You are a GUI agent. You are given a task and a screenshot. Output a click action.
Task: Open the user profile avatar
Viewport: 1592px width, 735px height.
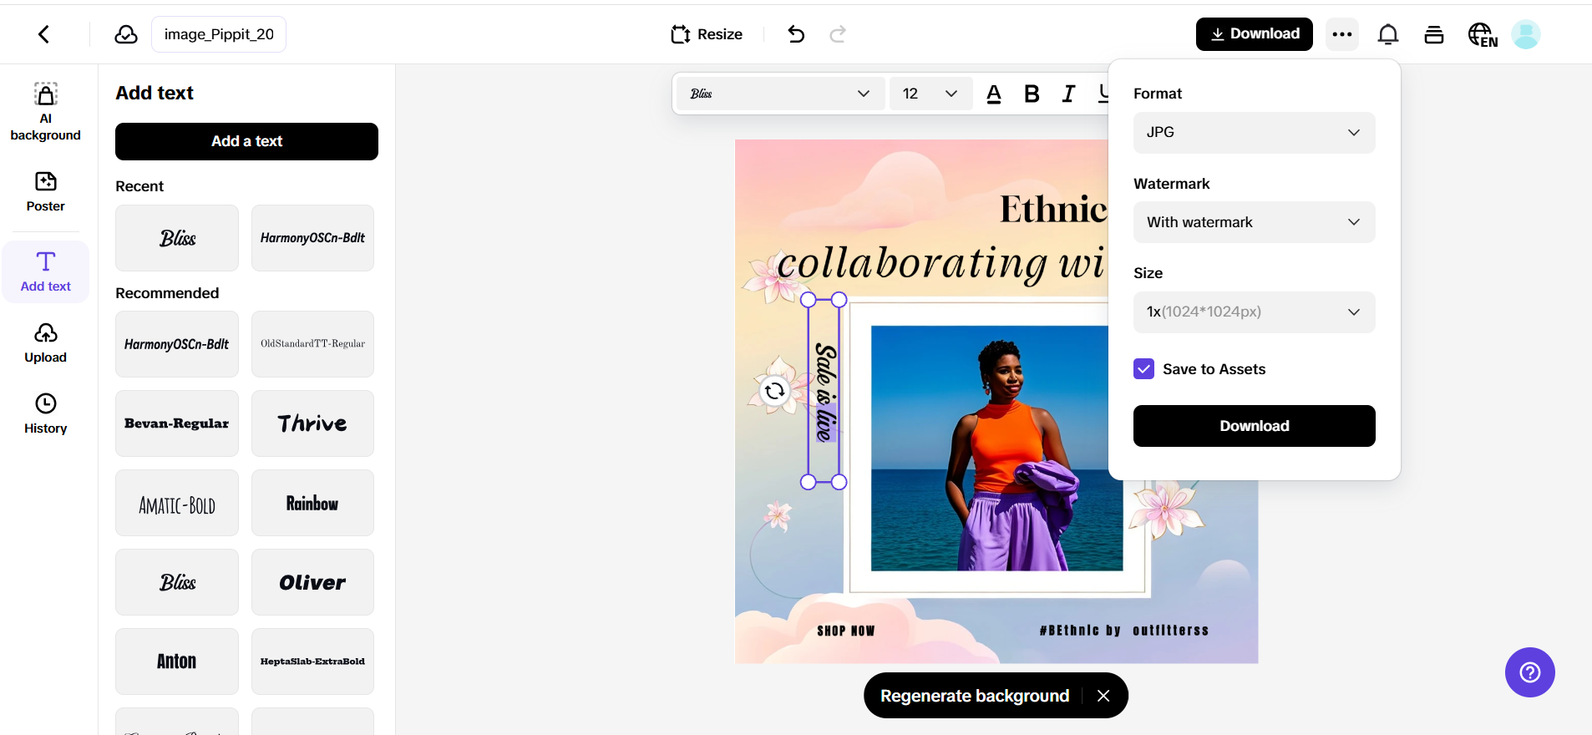1526,34
